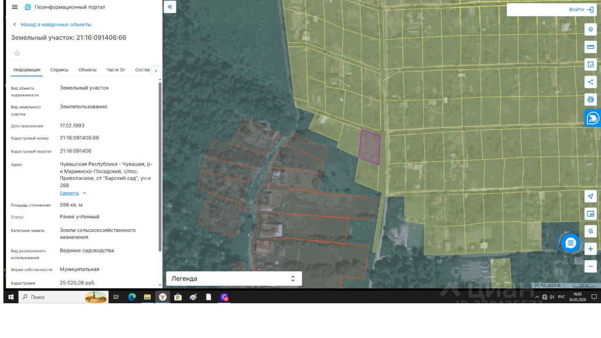
Task: Click the info panel vertical scrollbar
Action: coord(160,167)
